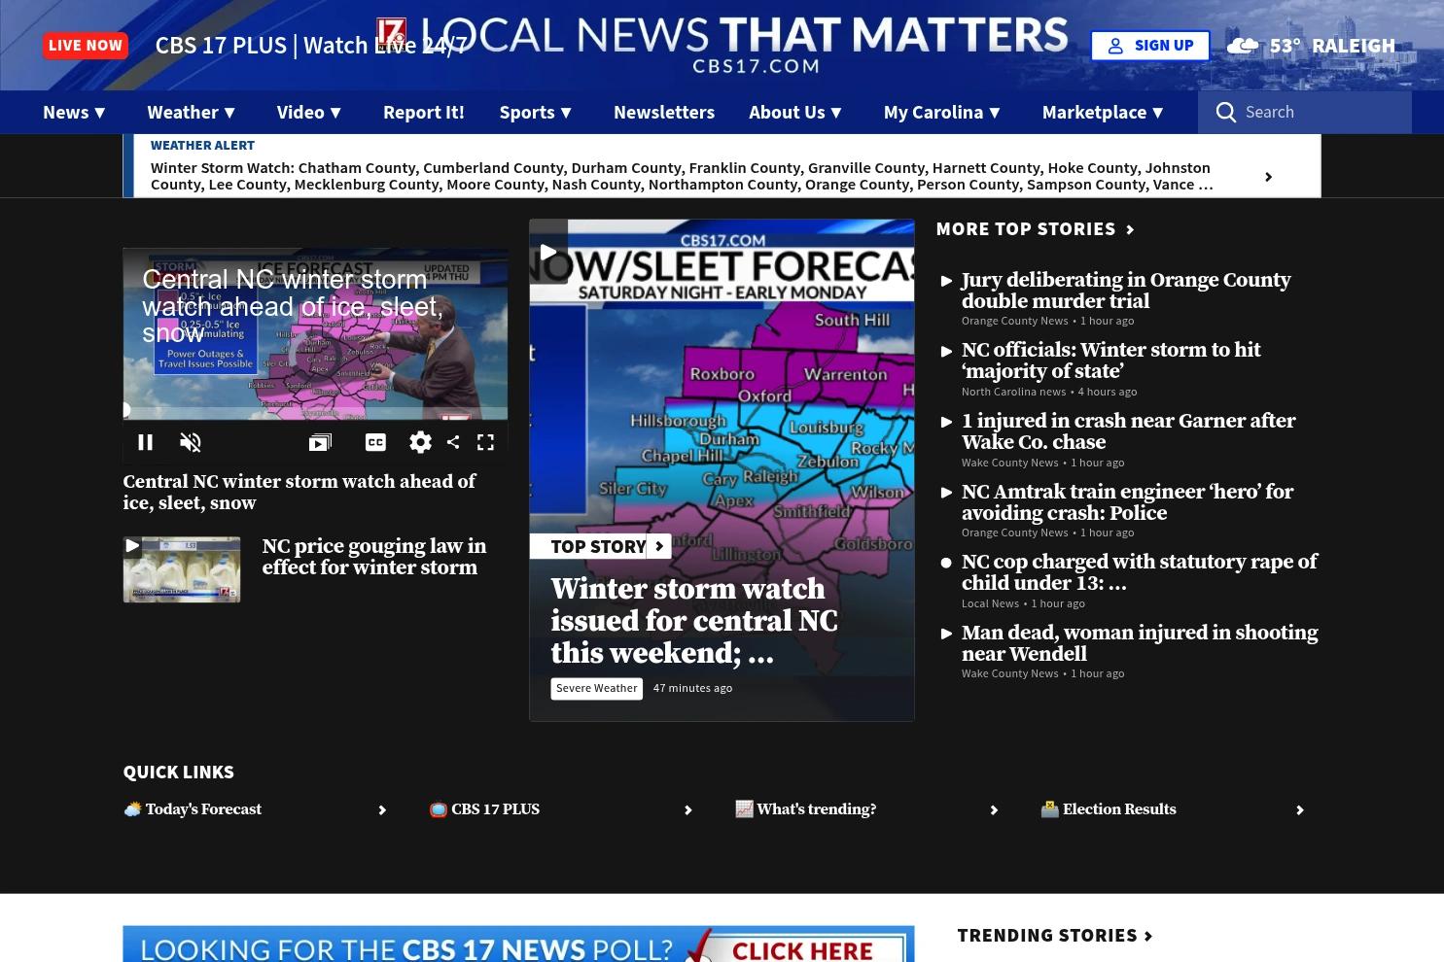Expand the My Carolina menu
Viewport: 1444px width, 962px height.
[943, 112]
